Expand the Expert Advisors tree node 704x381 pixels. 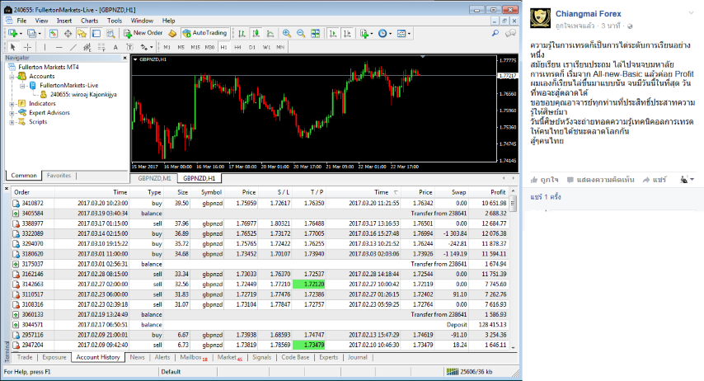coord(12,113)
